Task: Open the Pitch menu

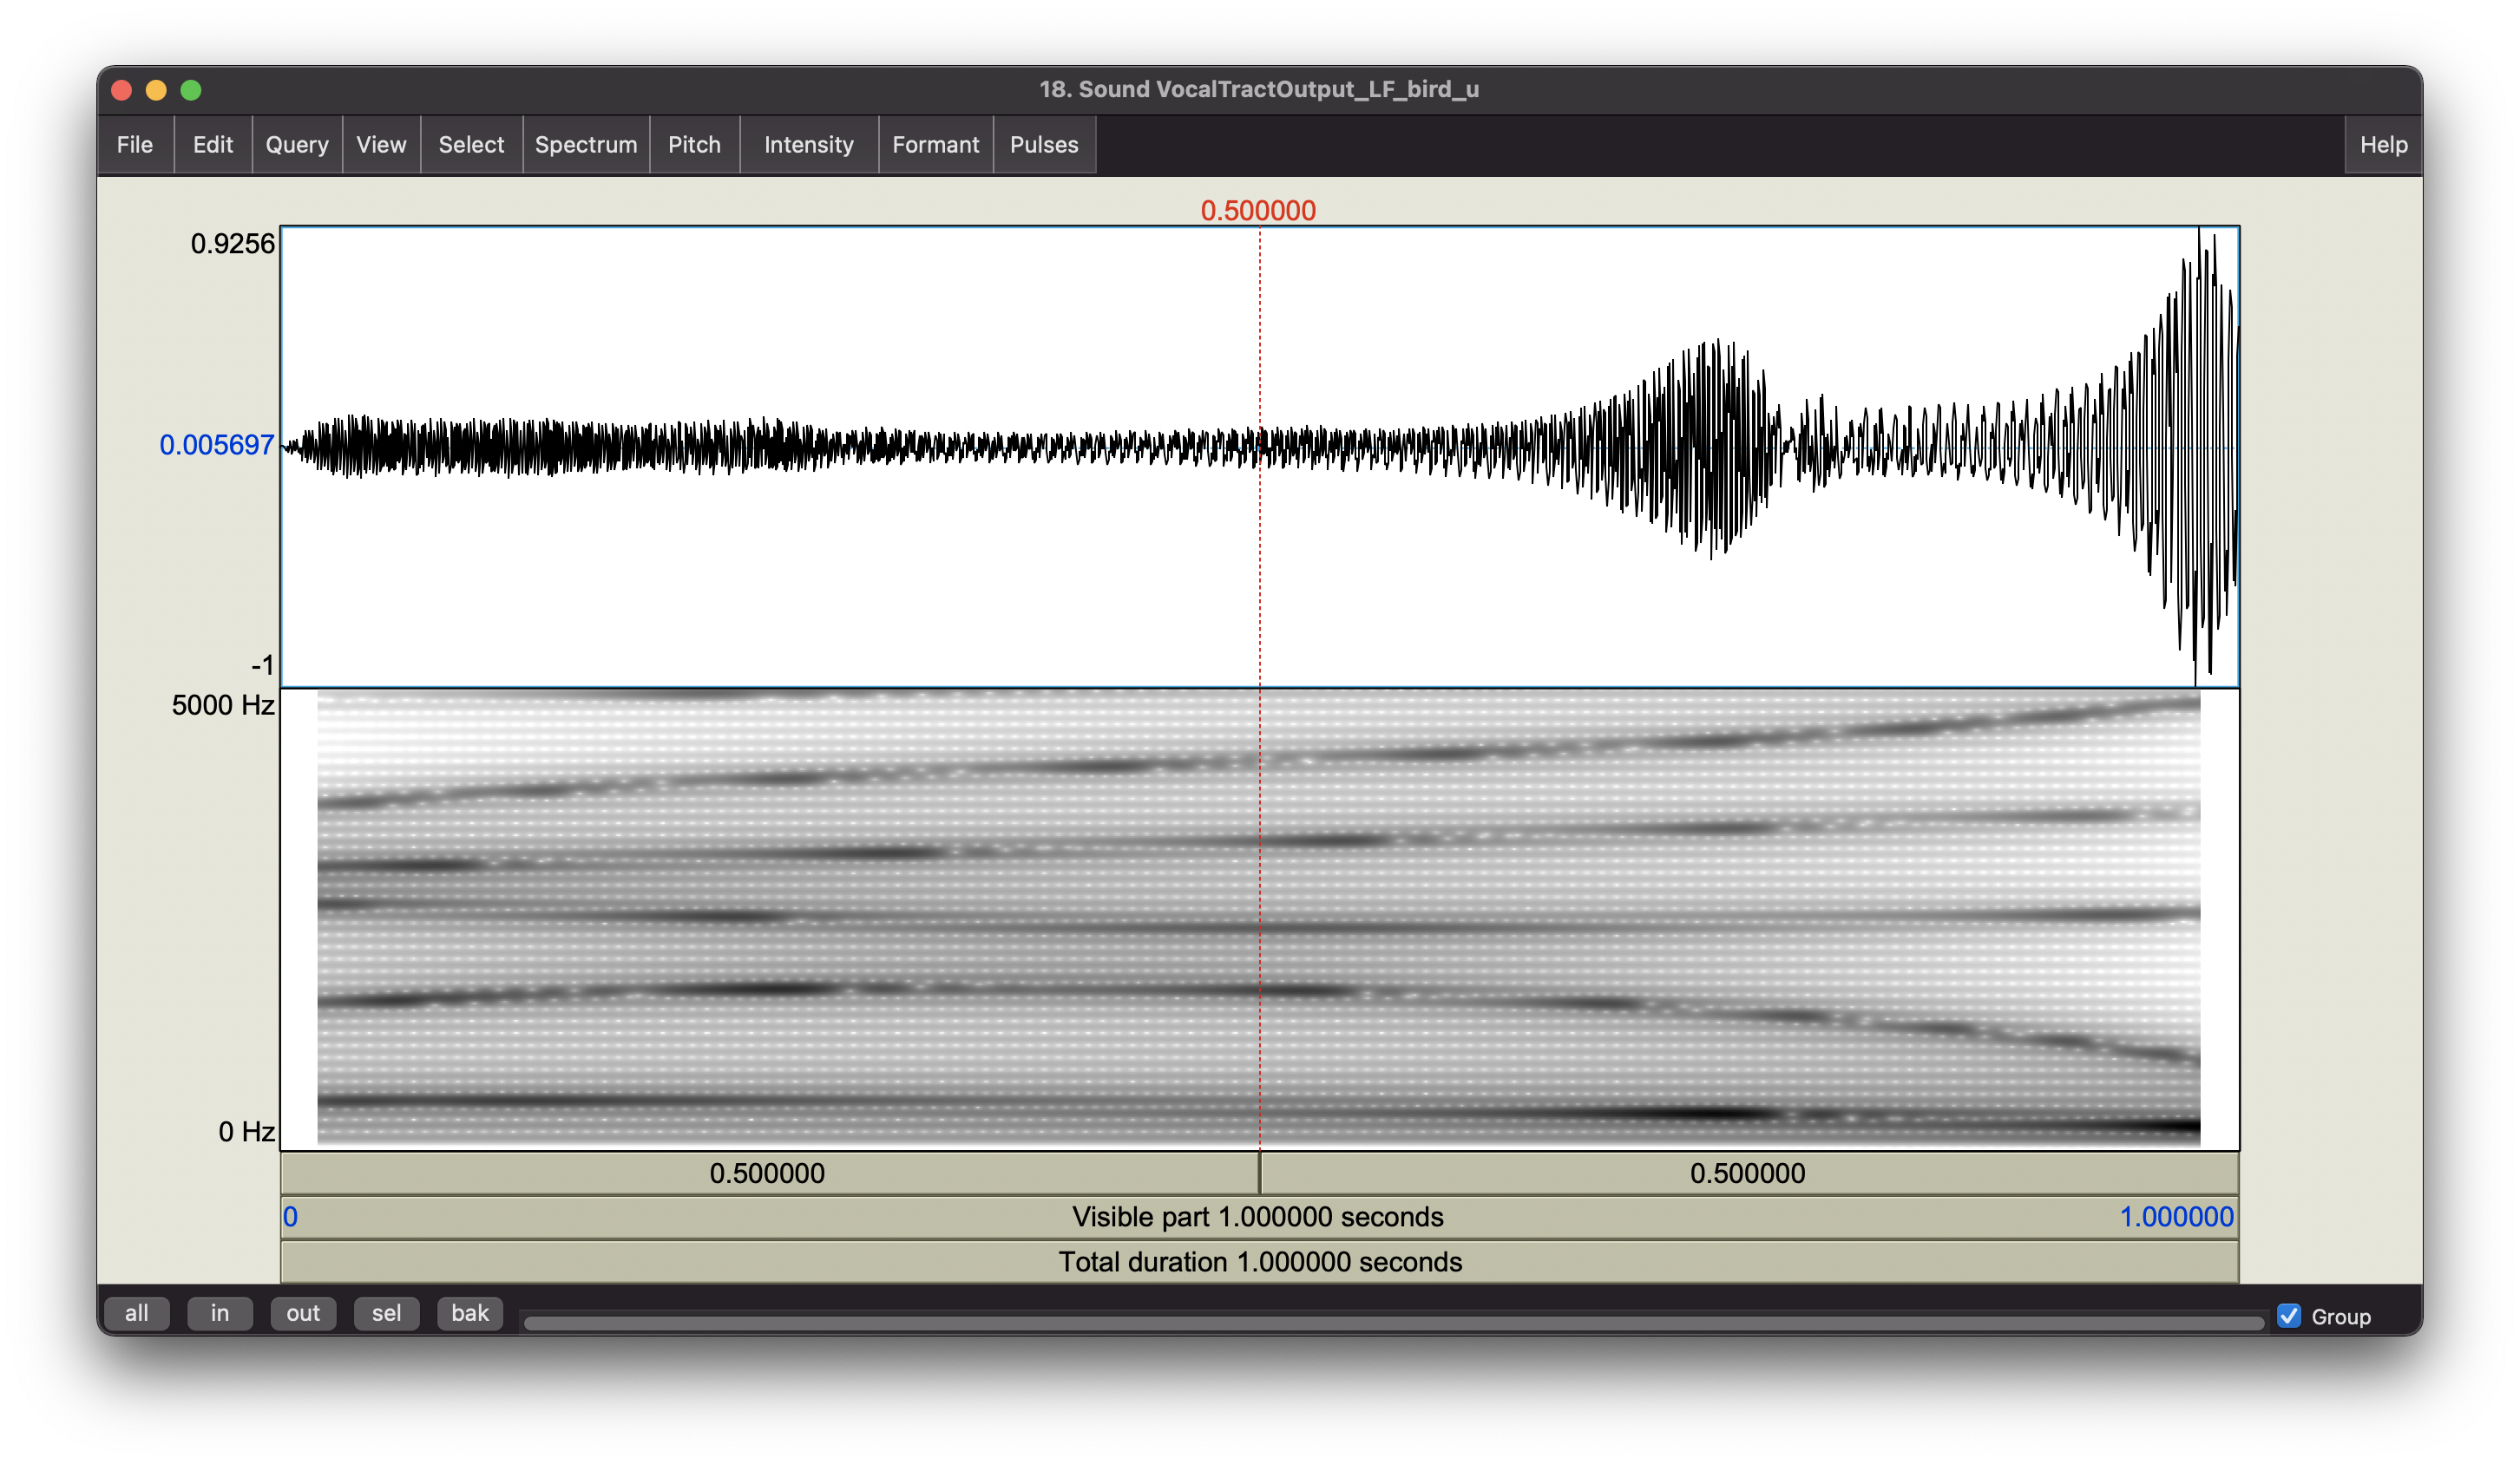Action: [x=694, y=145]
